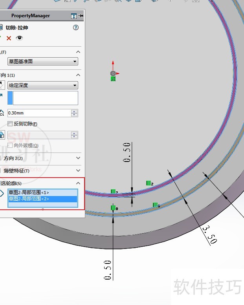
Task: Click the sketch origin in the viewport
Action: tap(113, 73)
